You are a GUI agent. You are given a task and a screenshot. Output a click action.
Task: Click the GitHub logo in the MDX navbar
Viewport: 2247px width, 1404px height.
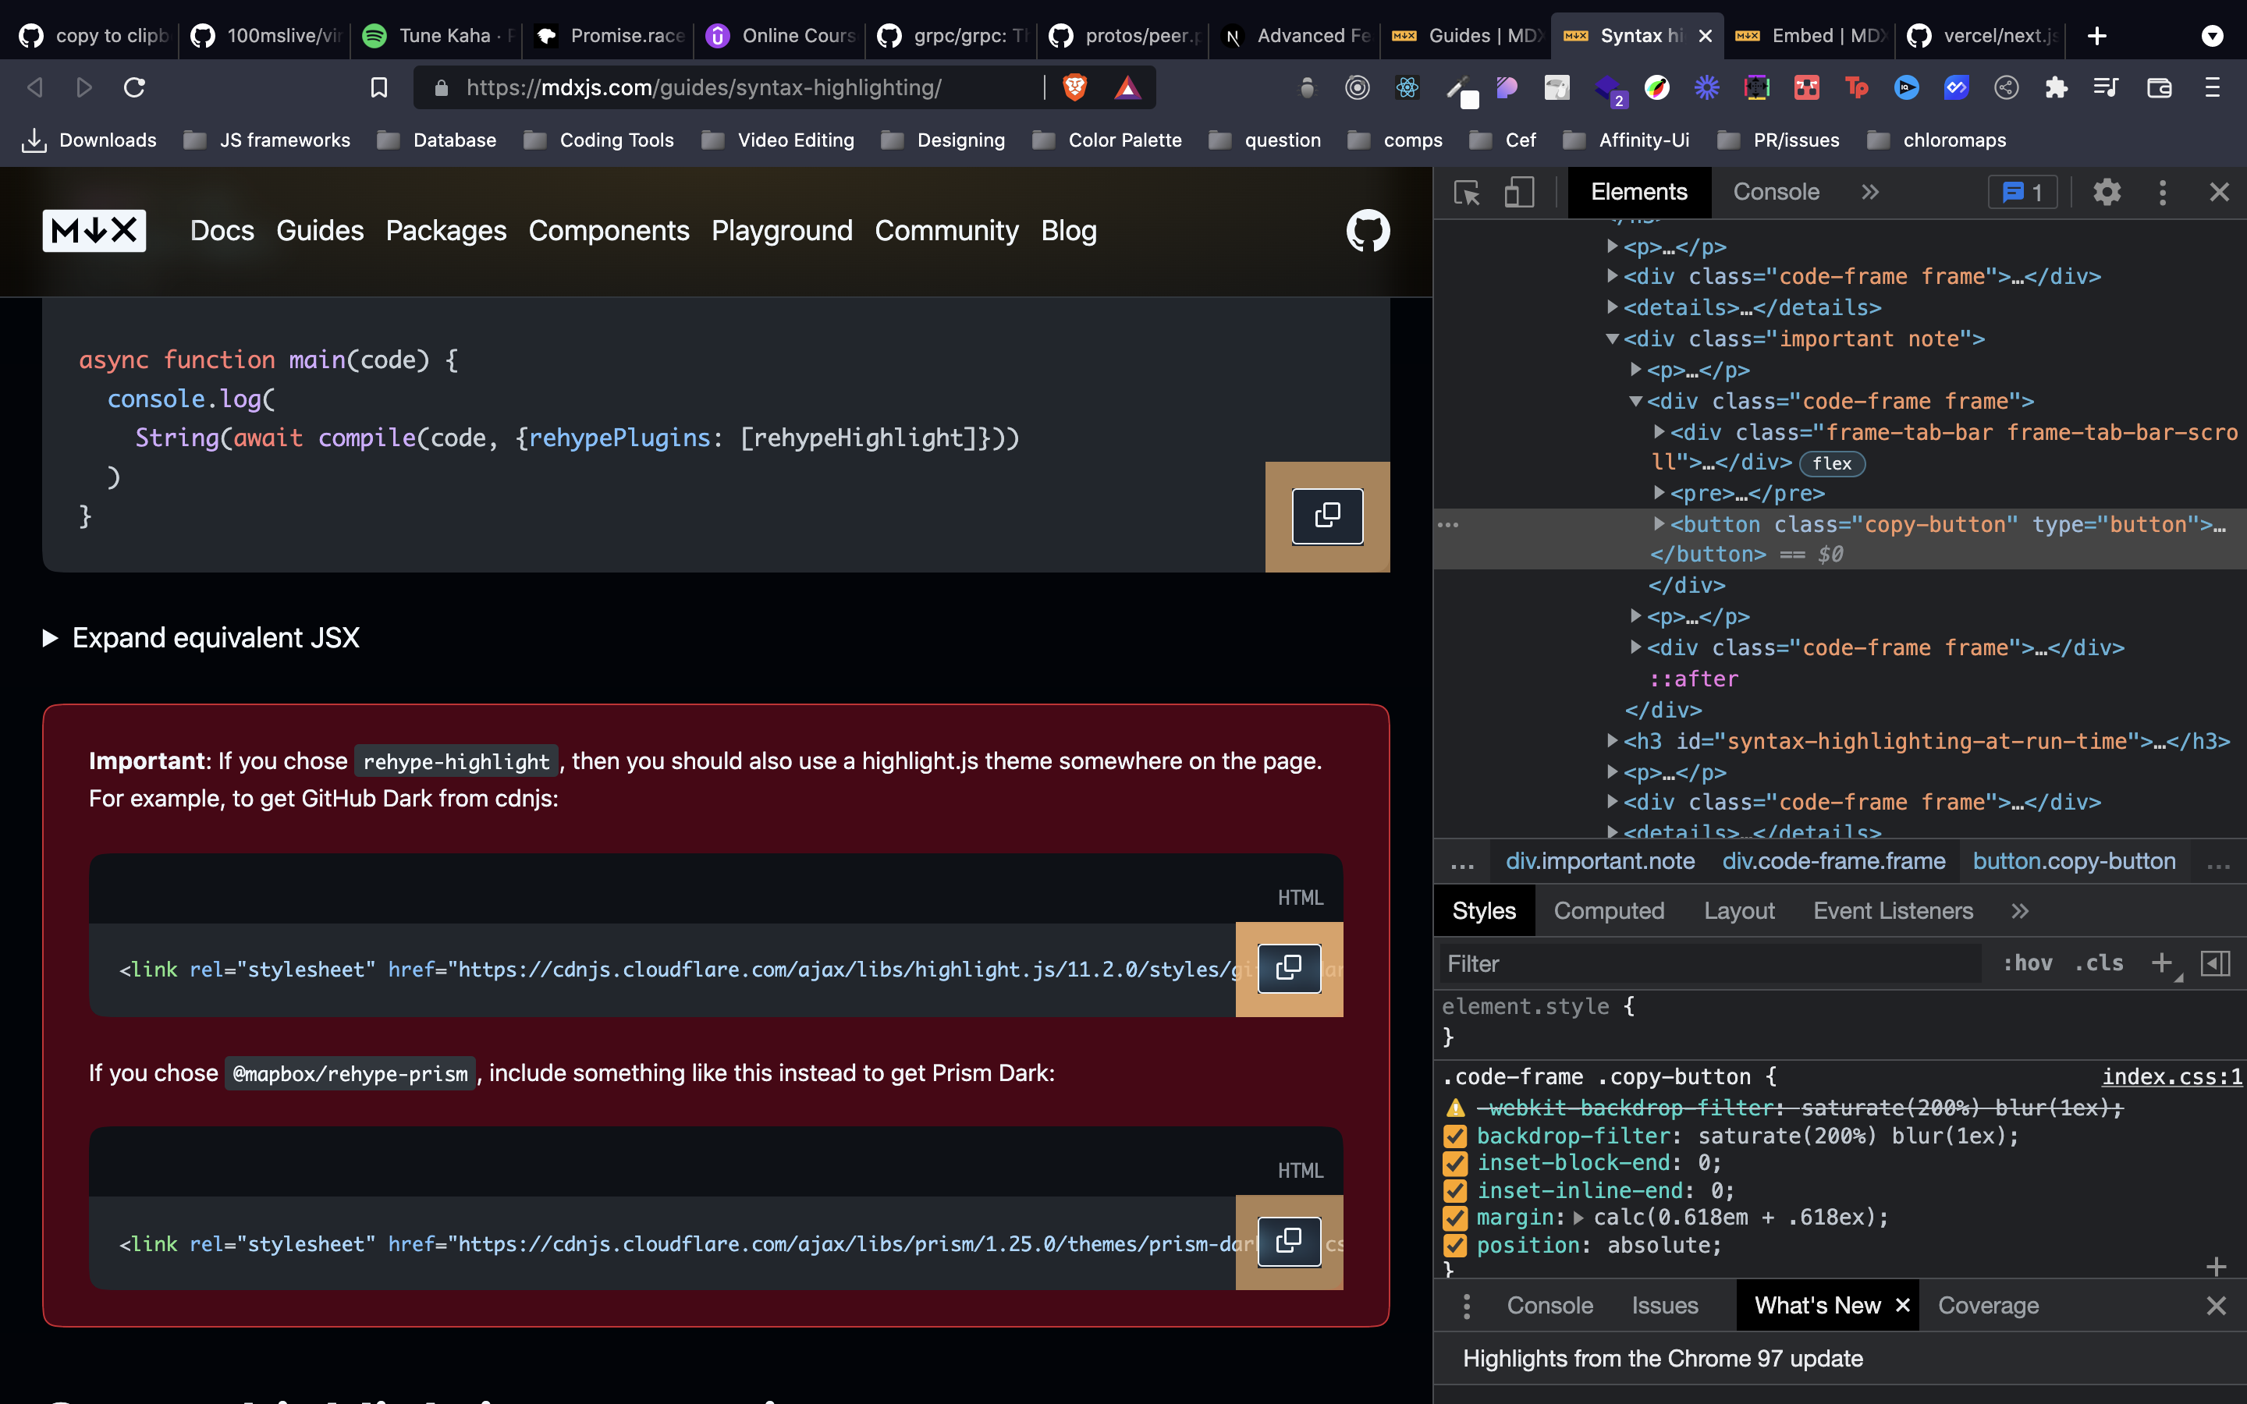pos(1368,231)
